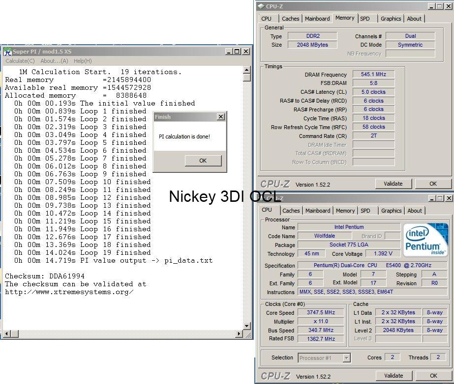The height and width of the screenshot is (384, 454).
Task: Click the Level 2 cache 2048 KBytes value
Action: [x=398, y=330]
